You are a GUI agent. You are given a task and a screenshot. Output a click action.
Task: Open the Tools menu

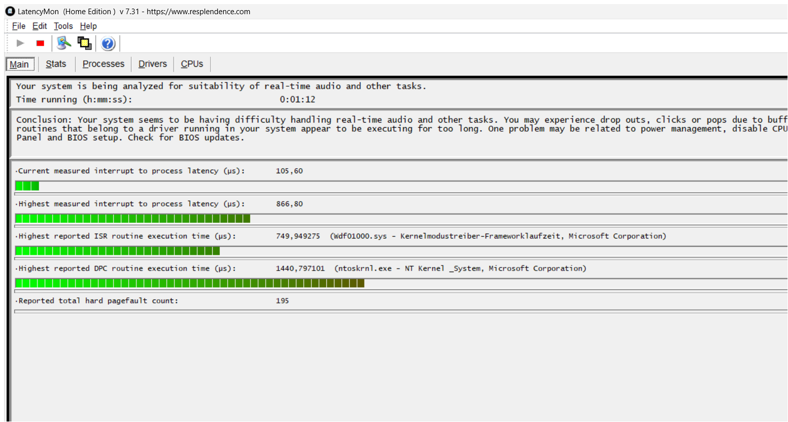pyautogui.click(x=63, y=26)
